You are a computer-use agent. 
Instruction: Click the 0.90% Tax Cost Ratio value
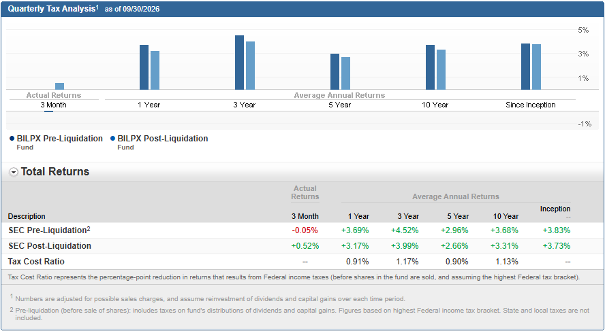click(x=457, y=262)
